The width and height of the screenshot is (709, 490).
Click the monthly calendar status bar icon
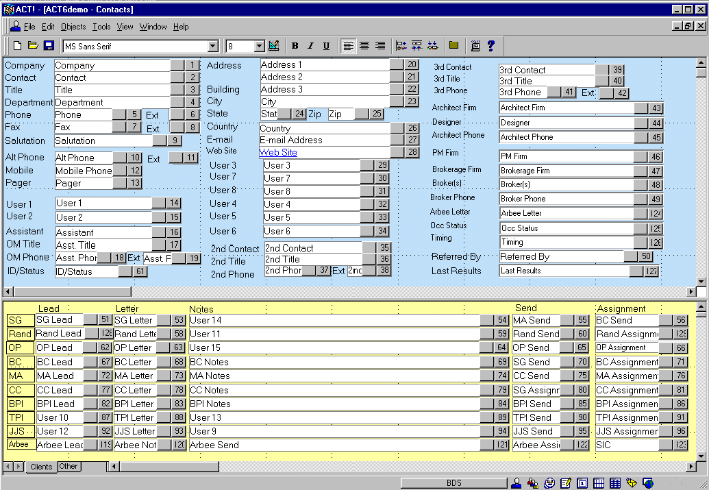(x=615, y=483)
